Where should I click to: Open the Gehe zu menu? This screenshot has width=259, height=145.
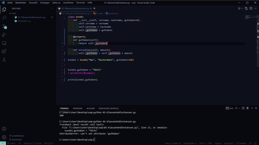(56, 3)
